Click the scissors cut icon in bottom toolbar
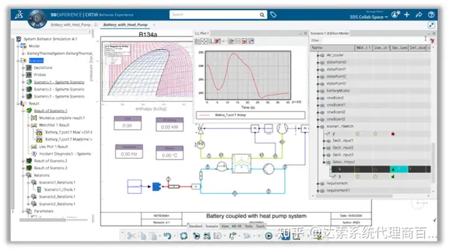The width and height of the screenshot is (449, 251). pyautogui.click(x=131, y=236)
